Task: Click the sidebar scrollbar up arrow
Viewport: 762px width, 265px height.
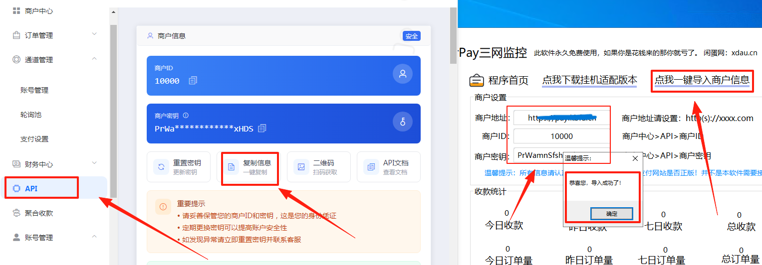Action: click(113, 11)
